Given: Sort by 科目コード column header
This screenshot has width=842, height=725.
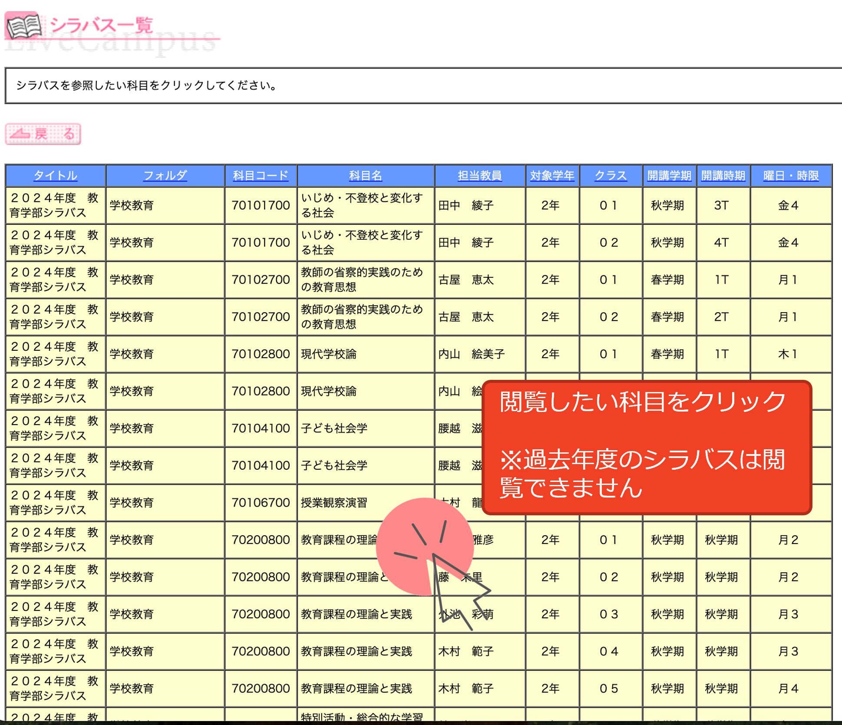Looking at the screenshot, I should tap(261, 175).
